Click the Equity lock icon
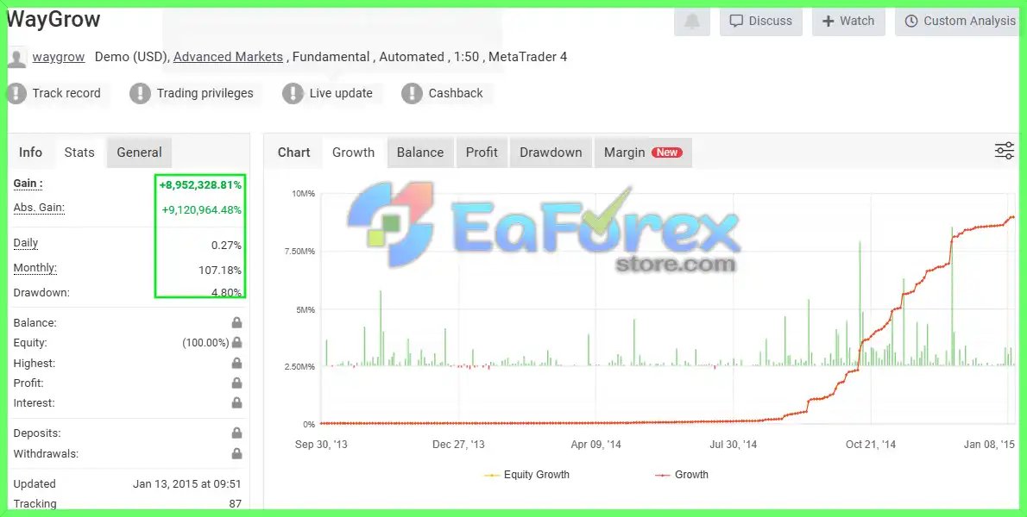The image size is (1027, 517). pos(236,342)
